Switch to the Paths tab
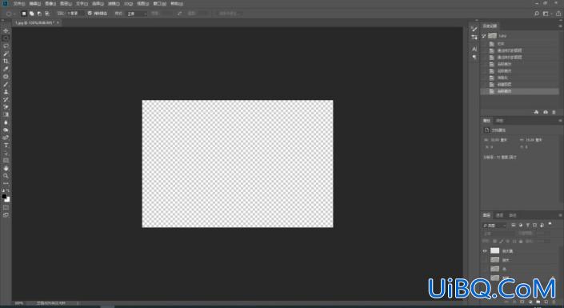The image size is (564, 308). (513, 215)
